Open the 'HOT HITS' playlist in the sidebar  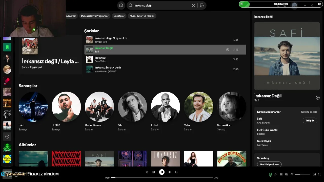[x=7, y=103]
